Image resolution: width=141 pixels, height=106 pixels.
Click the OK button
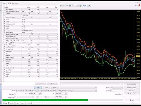coord(38,88)
